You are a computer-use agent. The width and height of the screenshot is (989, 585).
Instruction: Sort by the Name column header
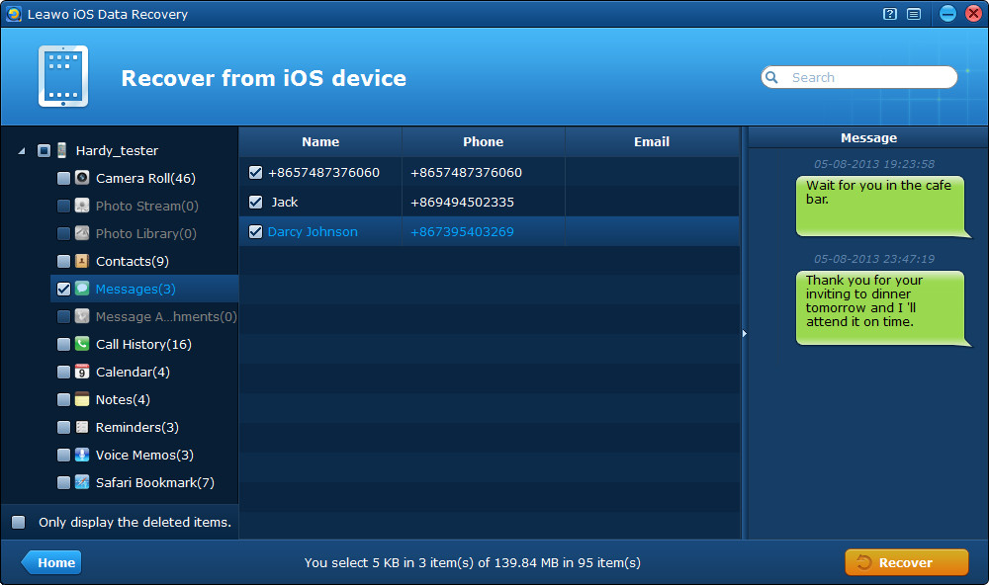320,142
